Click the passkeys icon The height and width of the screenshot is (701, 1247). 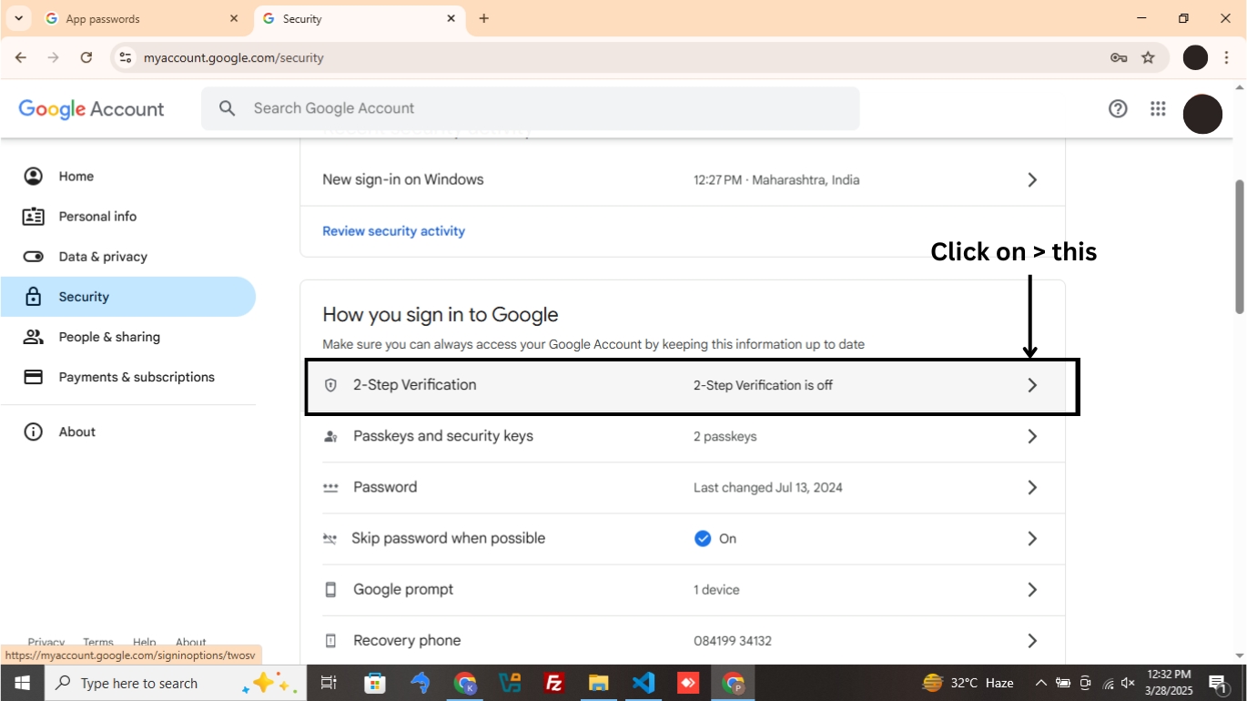click(x=330, y=436)
